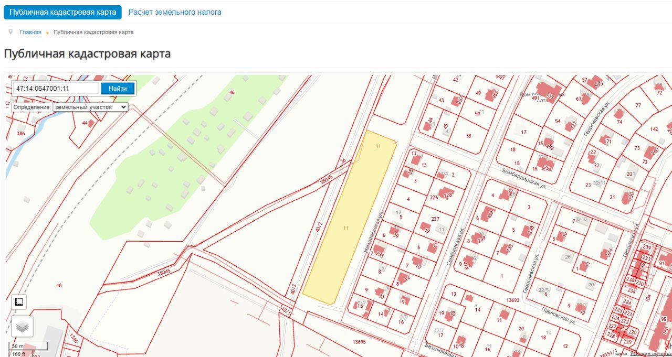The width and height of the screenshot is (672, 357).
Task: Select small parcel 228 on map
Action: [x=611, y=335]
